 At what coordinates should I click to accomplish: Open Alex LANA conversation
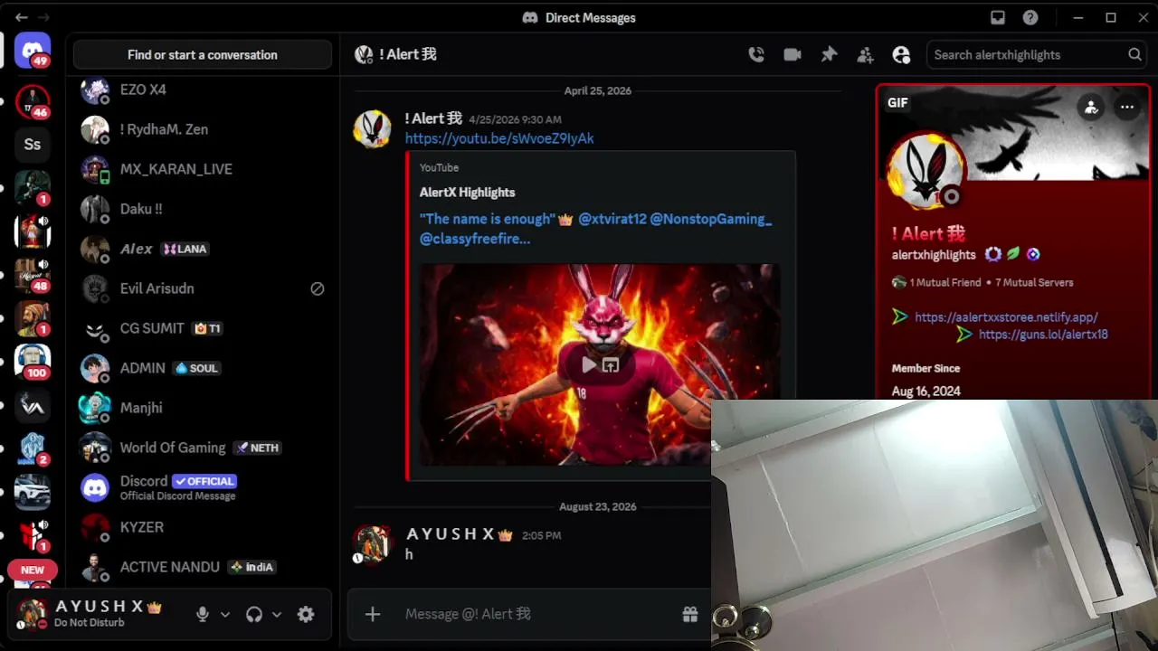click(203, 249)
